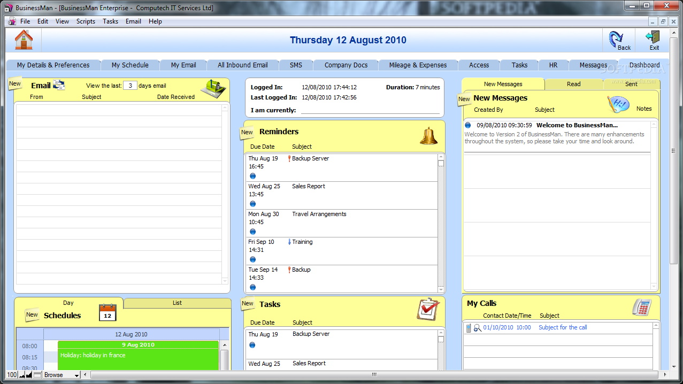Click the FileMaker application icon in menu bar
The image size is (683, 384).
coord(12,21)
